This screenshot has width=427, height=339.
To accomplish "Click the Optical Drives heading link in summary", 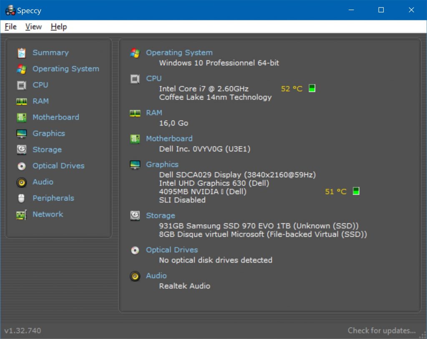I will click(x=172, y=250).
